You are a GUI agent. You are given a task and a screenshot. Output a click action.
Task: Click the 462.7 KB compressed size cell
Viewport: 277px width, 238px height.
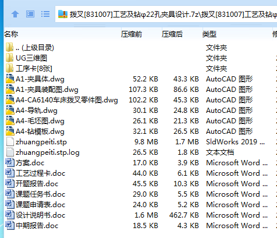click(184, 215)
